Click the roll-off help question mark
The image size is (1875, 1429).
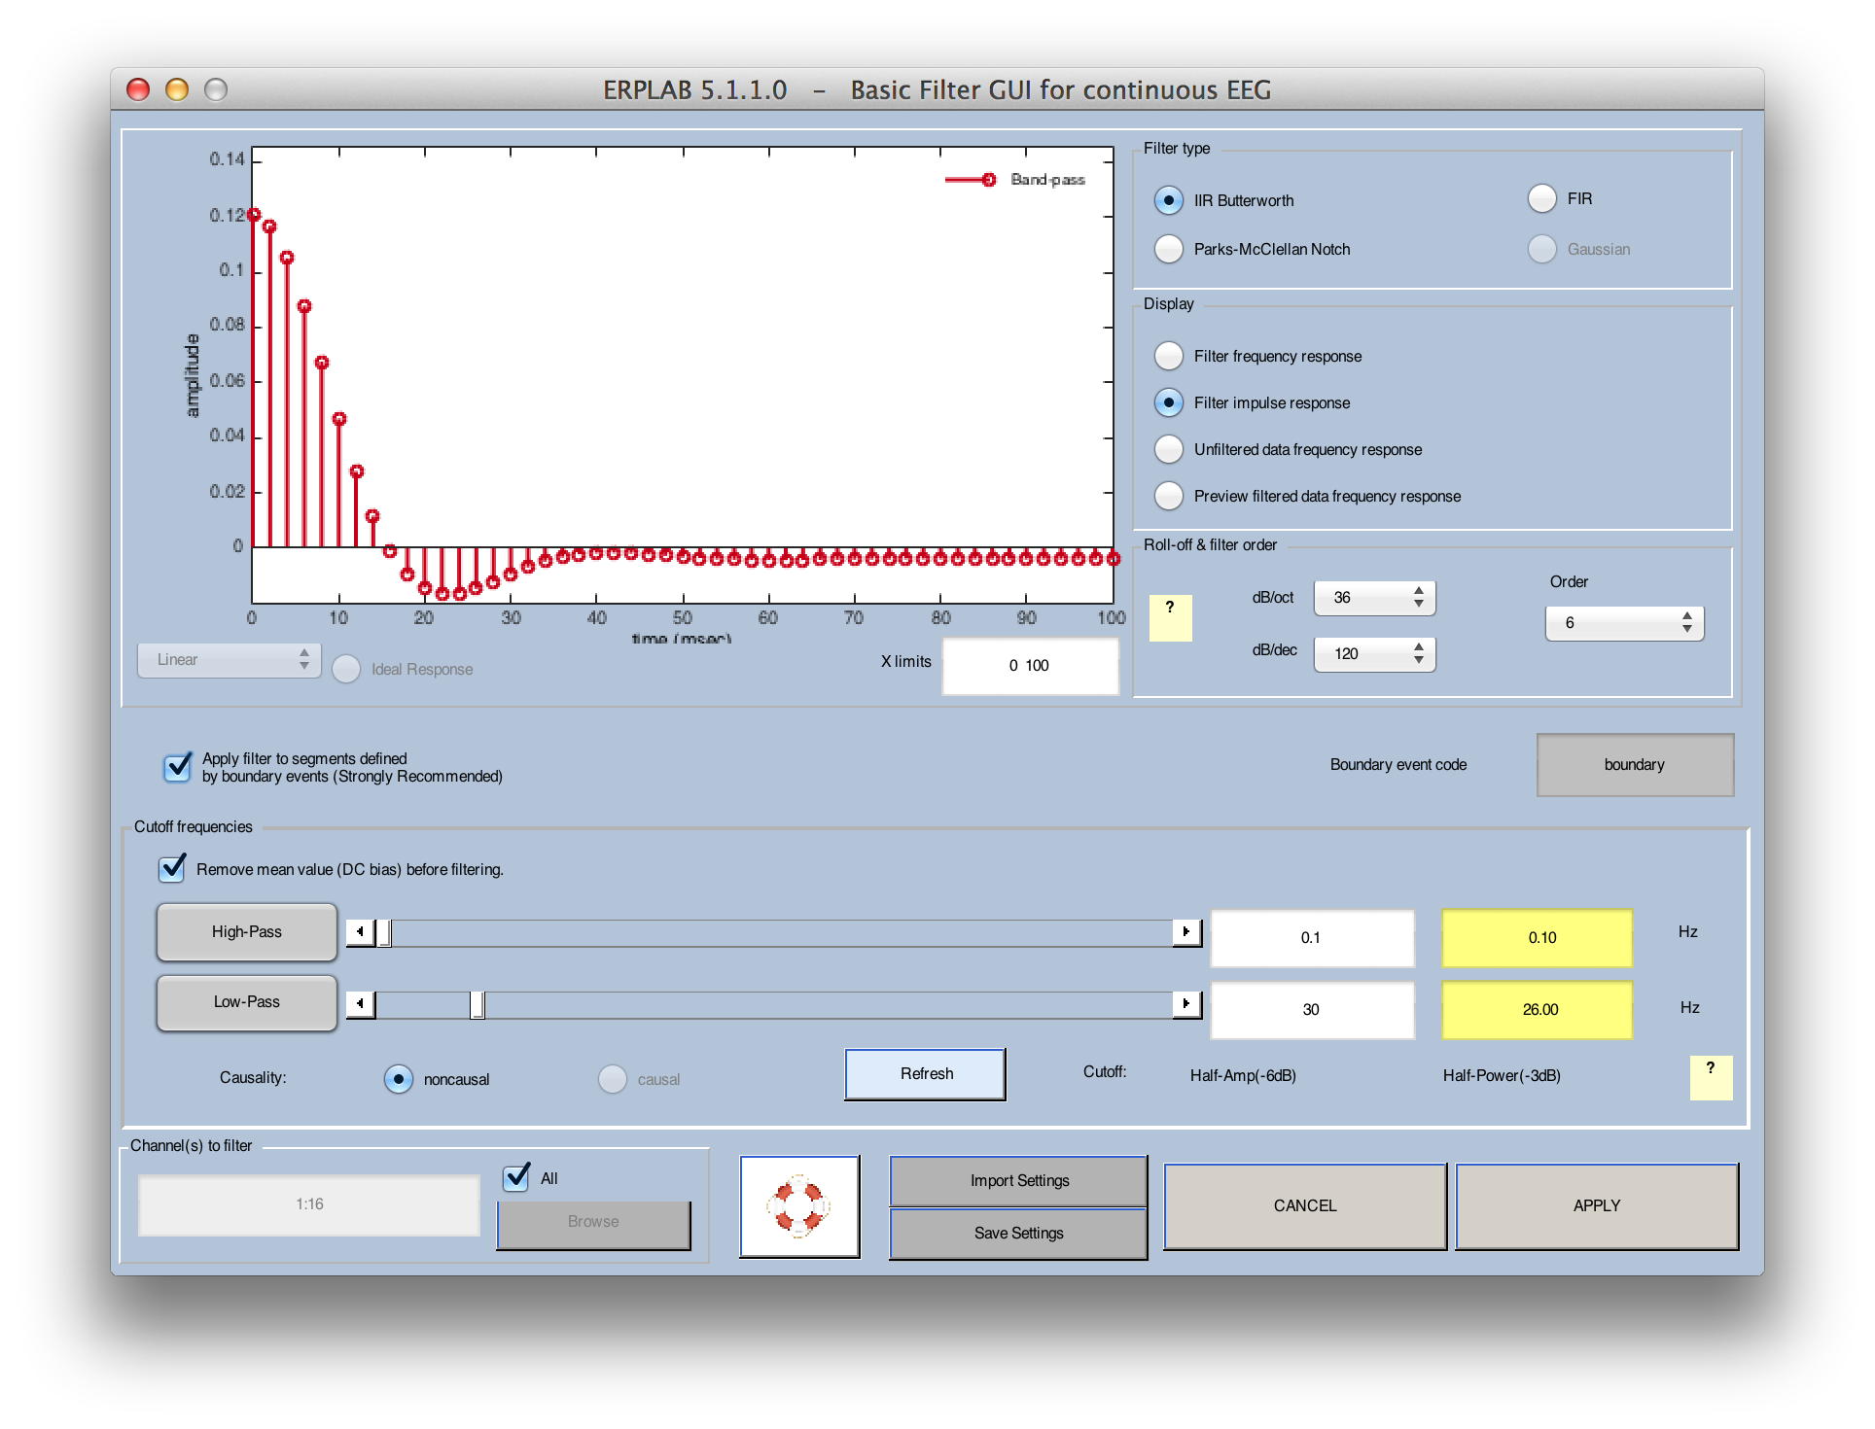[1170, 617]
